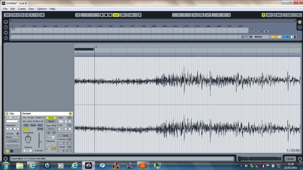The width and height of the screenshot is (303, 170).
Task: Click the sample Save button
Action: pos(33,125)
